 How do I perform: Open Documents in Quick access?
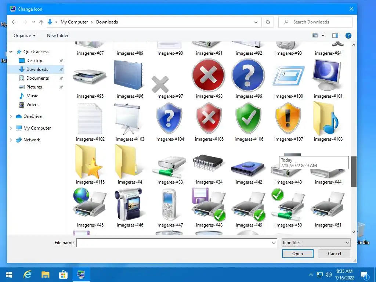coord(37,78)
